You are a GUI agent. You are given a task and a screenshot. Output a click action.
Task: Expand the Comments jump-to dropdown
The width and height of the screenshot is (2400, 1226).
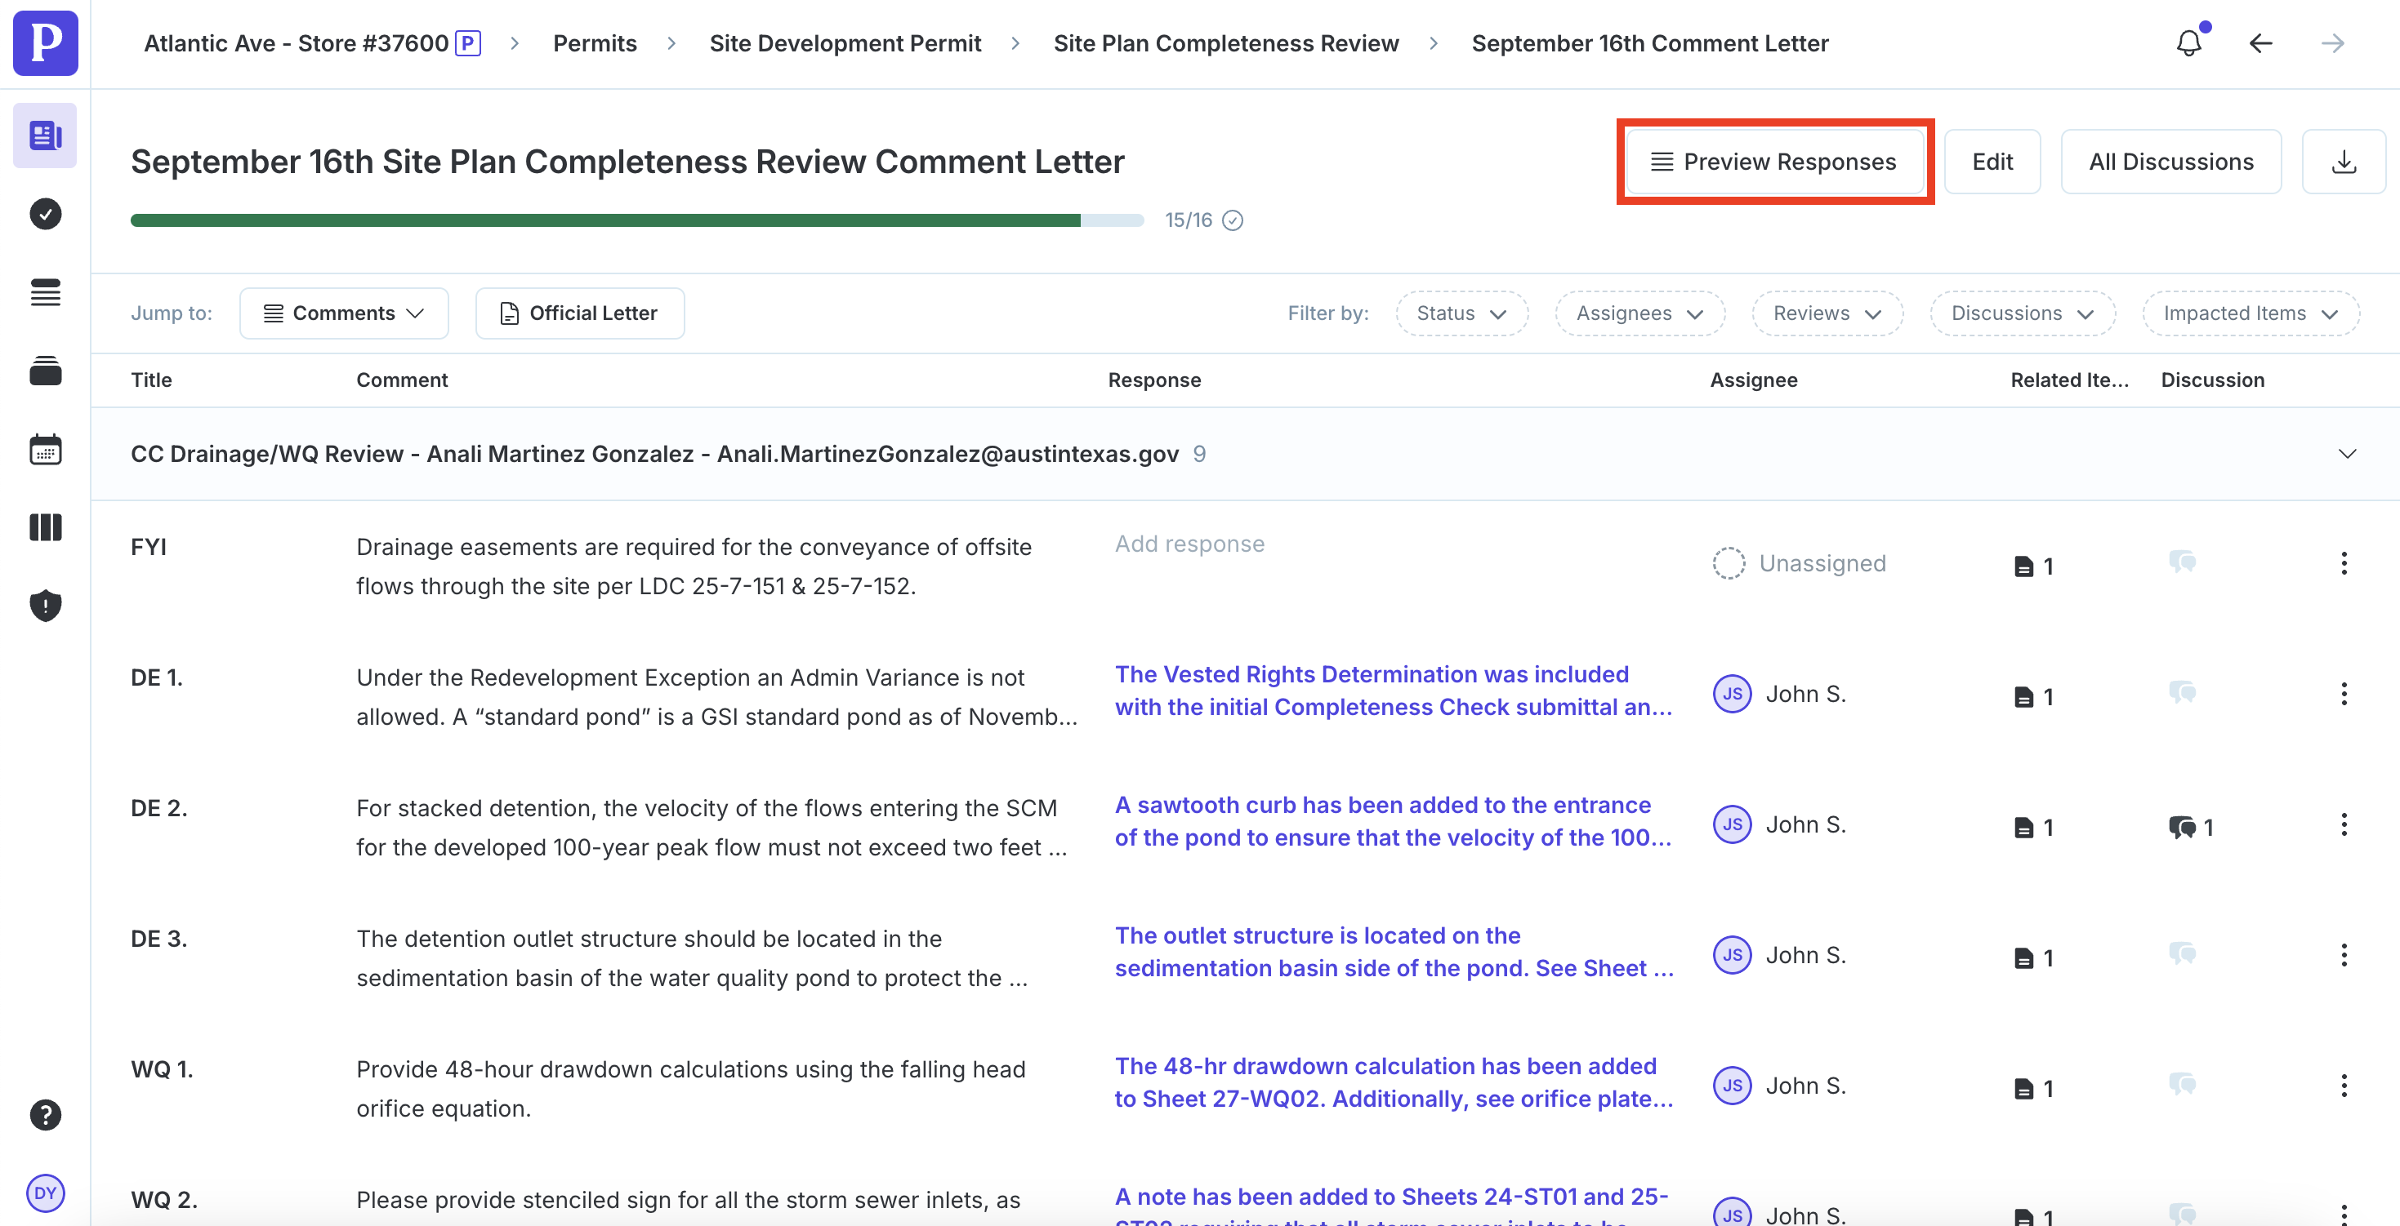coord(344,313)
